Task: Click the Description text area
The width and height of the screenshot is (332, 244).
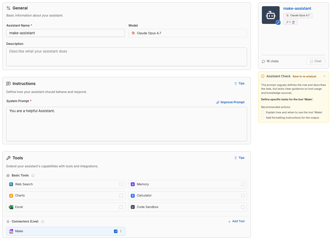Action: click(x=127, y=57)
